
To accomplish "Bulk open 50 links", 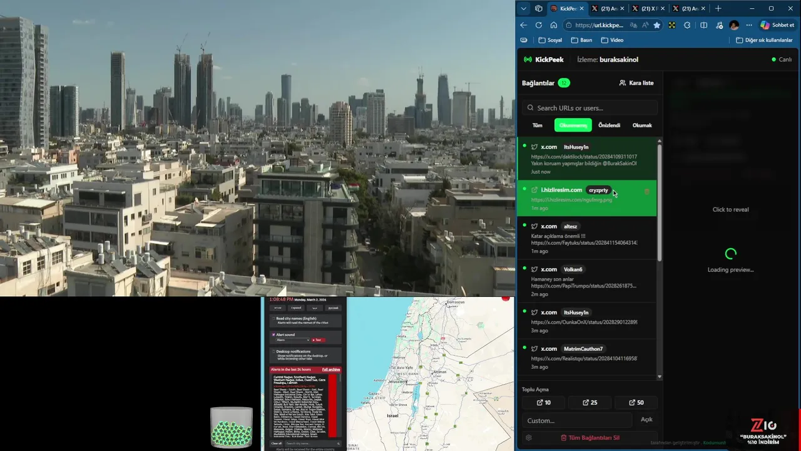I will pyautogui.click(x=636, y=403).
